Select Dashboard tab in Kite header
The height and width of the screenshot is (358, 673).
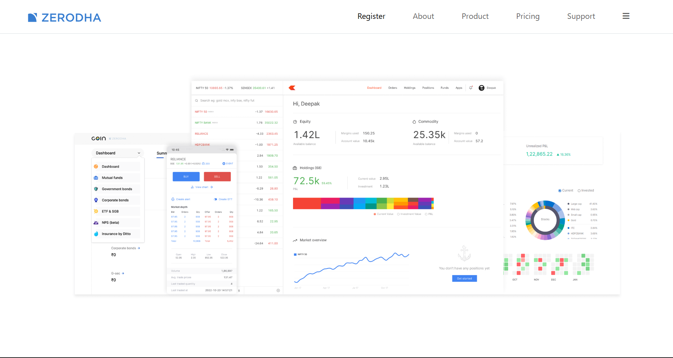[374, 88]
